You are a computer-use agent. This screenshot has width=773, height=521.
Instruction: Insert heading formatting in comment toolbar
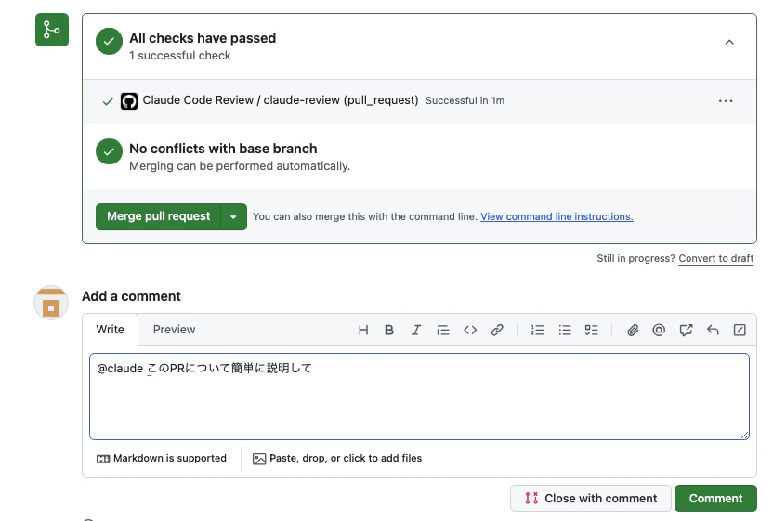[363, 330]
